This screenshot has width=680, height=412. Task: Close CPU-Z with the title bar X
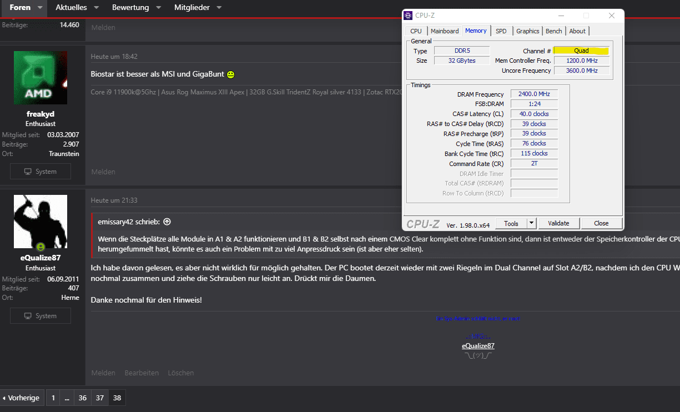[x=611, y=16]
